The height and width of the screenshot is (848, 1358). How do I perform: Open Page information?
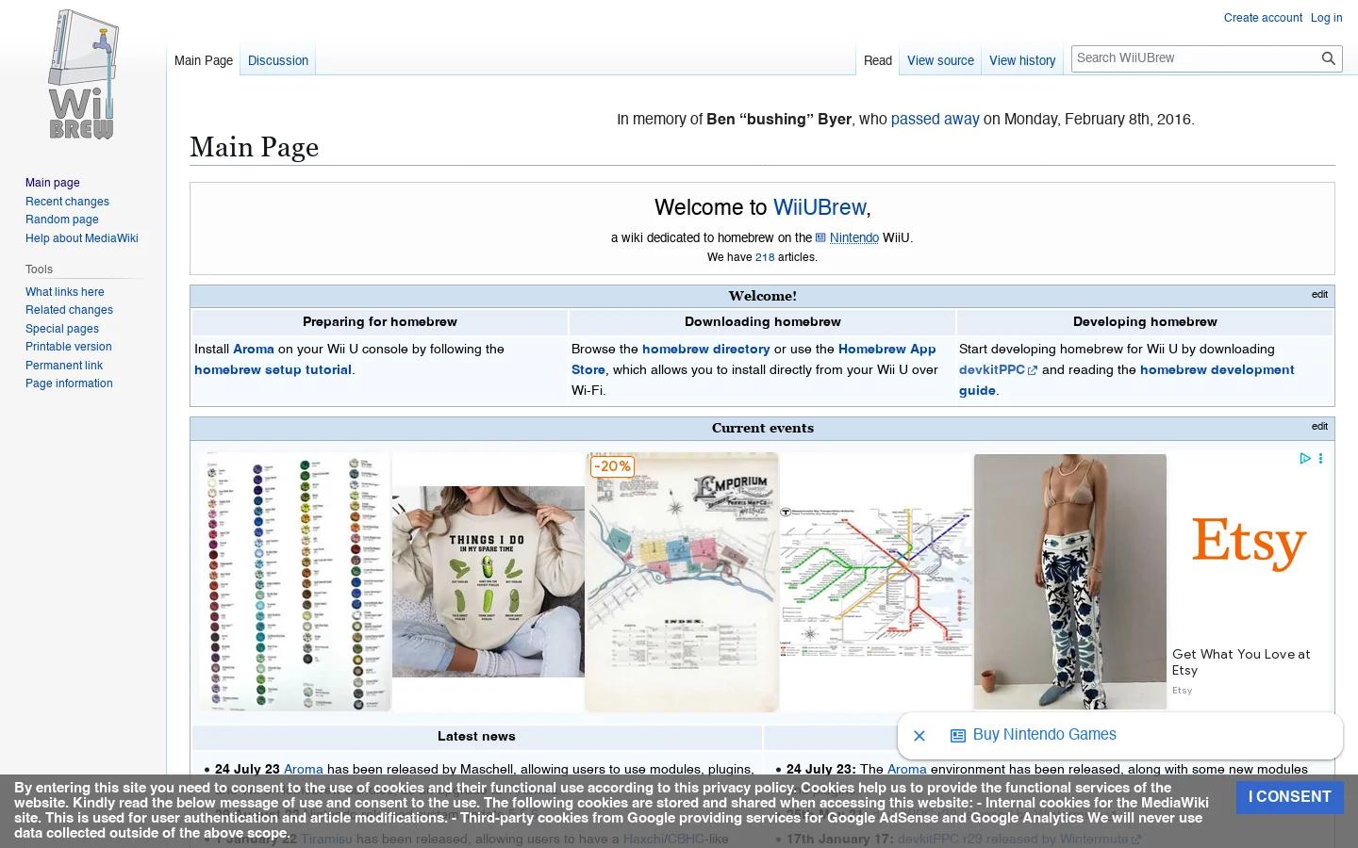click(x=69, y=383)
